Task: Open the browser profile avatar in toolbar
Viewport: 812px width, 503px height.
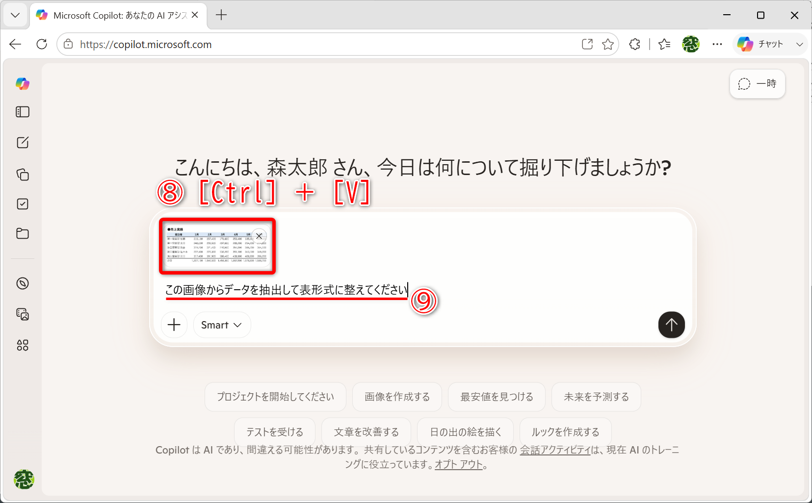Action: tap(690, 44)
